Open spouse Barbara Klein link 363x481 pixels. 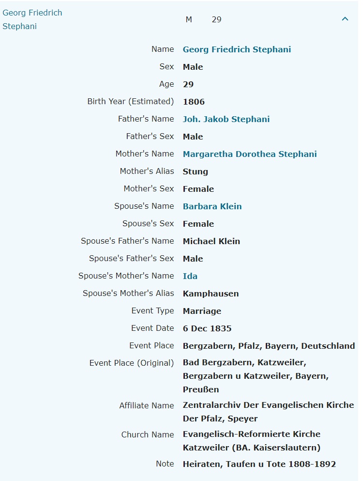point(212,206)
